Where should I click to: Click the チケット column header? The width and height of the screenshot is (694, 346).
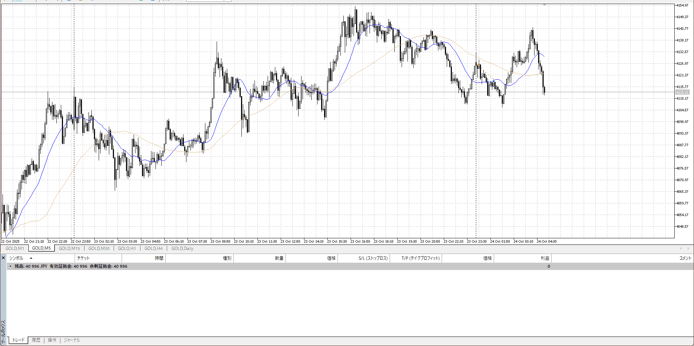pyautogui.click(x=83, y=258)
